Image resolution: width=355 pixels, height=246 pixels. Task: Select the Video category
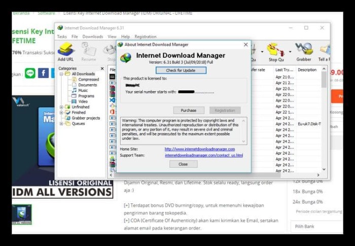[x=83, y=101]
